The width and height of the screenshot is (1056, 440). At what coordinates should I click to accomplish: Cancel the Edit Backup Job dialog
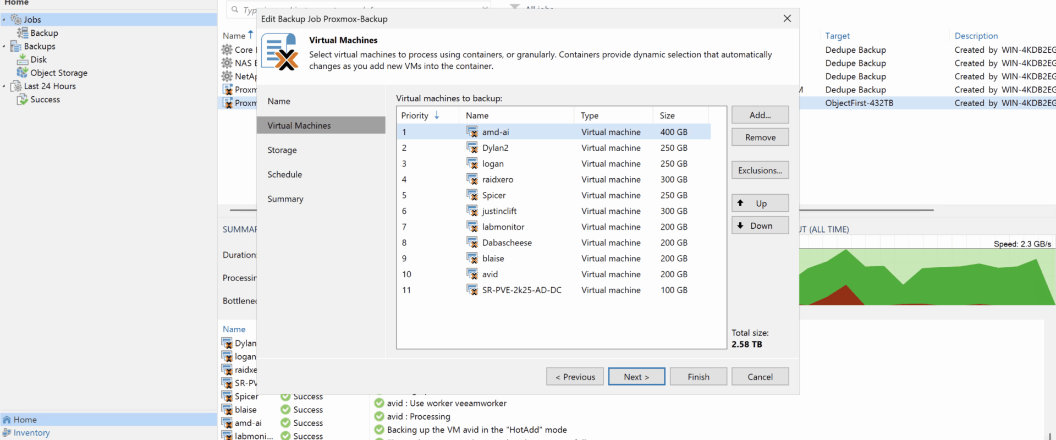(760, 377)
